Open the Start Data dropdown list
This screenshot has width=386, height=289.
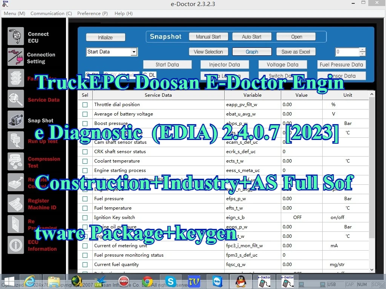tap(134, 52)
